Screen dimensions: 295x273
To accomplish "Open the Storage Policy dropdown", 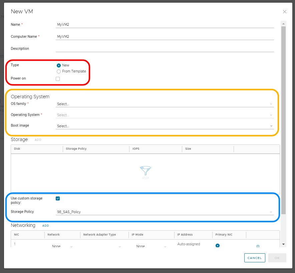I will (x=165, y=212).
